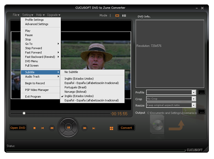Screen dimensions: 214x159
Task: Open the Resize aspect ratio dropdown
Action: coord(194,105)
